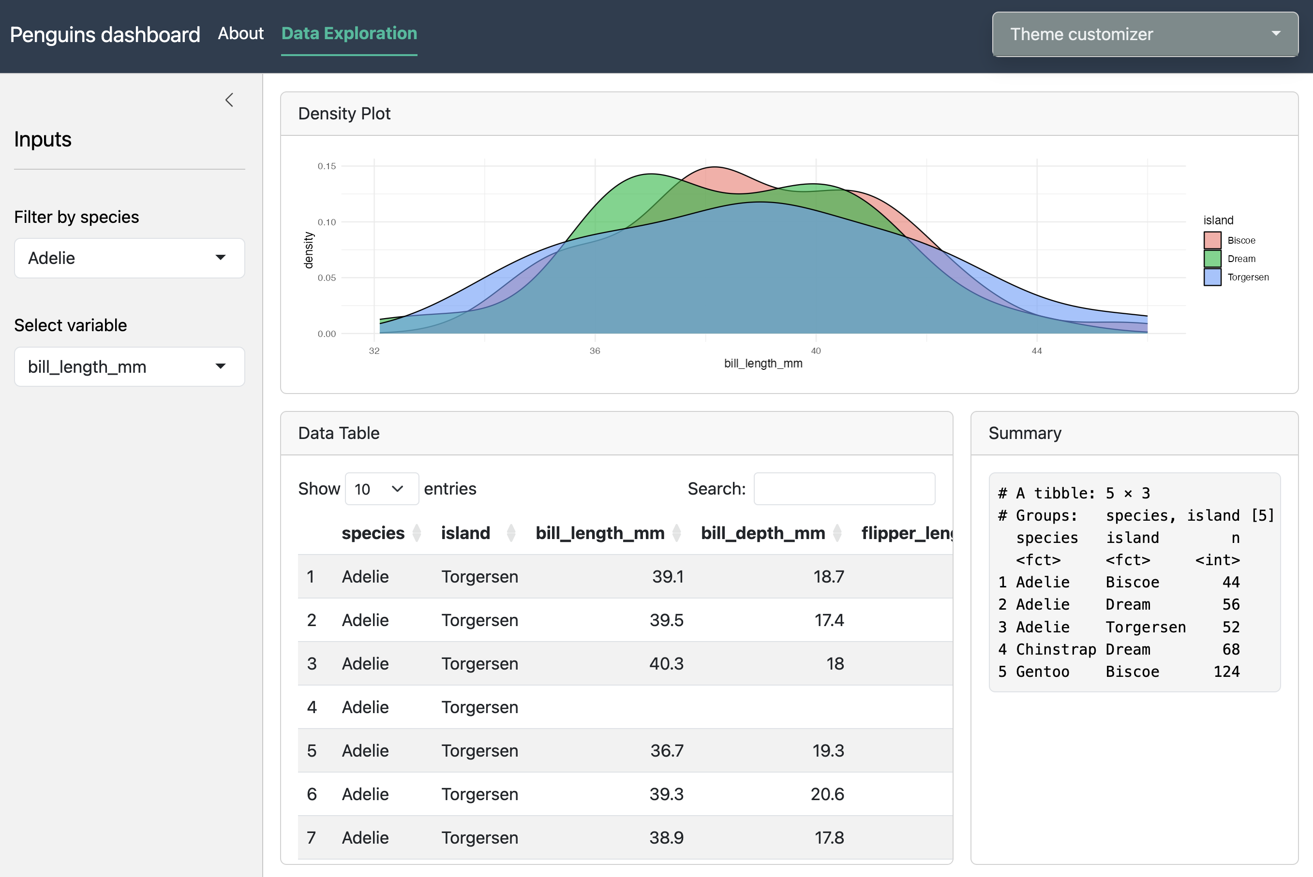Change the Show entries count selector
The width and height of the screenshot is (1313, 877).
click(381, 489)
